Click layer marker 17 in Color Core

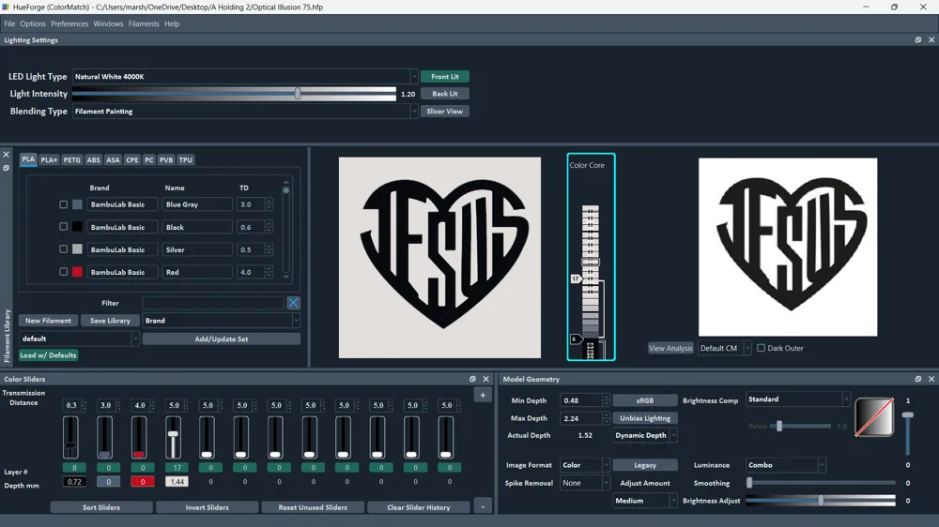[576, 279]
